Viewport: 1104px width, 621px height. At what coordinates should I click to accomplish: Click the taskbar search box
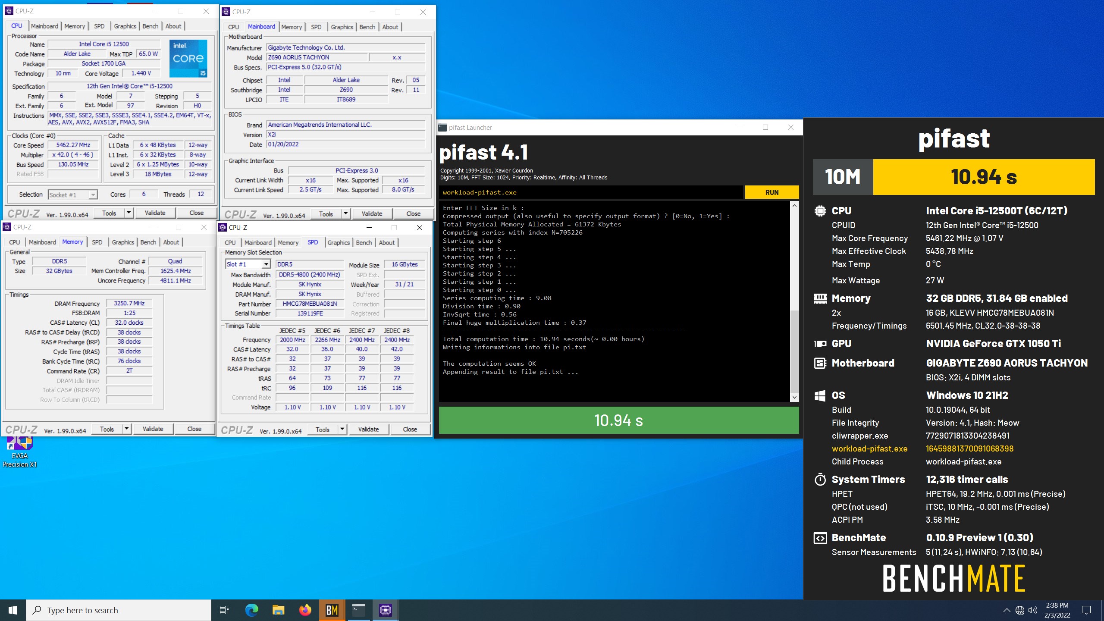click(x=119, y=610)
